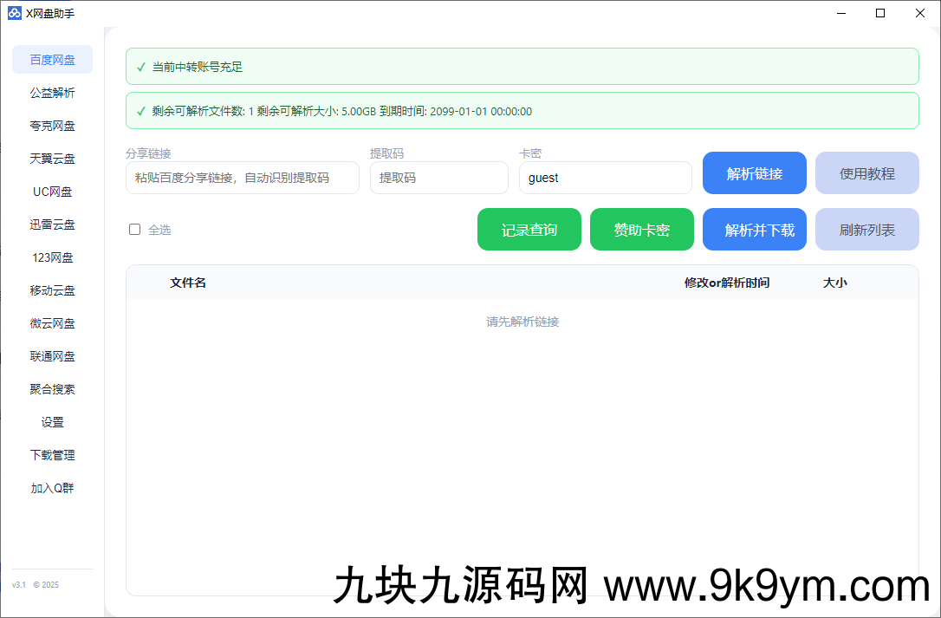Screen dimensions: 941x618
Task: Open the 设置 settings page
Action: (x=52, y=422)
